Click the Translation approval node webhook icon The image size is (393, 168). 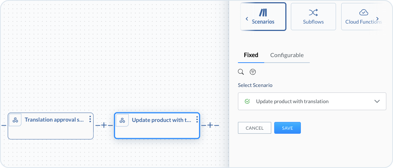coord(15,120)
